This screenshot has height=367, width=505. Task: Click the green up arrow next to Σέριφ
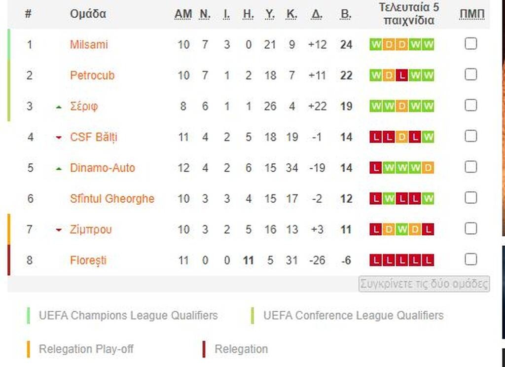[59, 107]
